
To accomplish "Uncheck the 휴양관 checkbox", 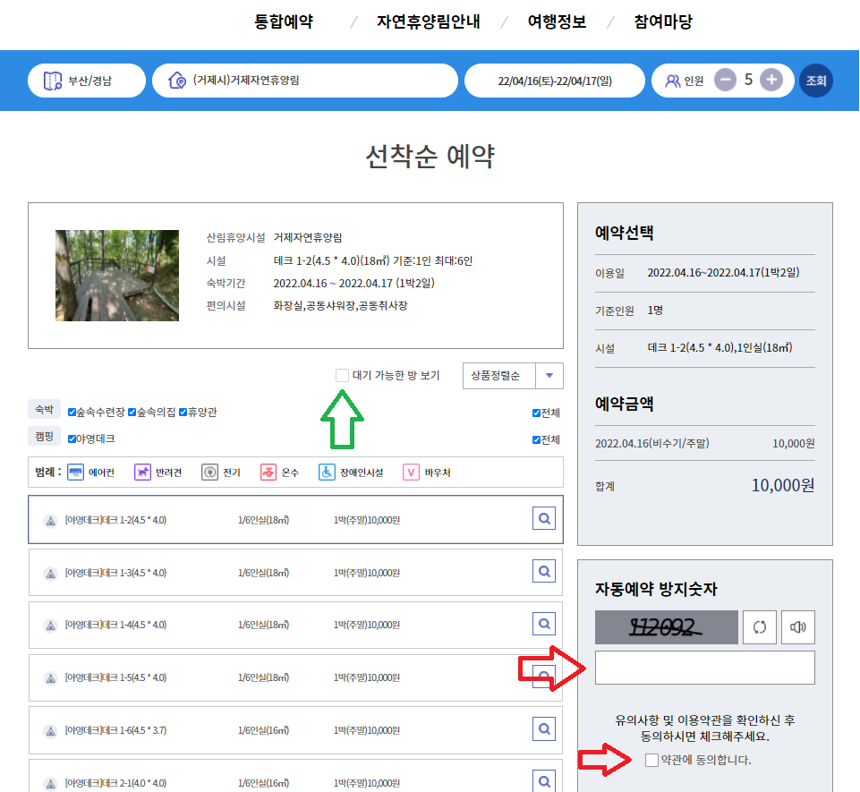I will coord(183,412).
